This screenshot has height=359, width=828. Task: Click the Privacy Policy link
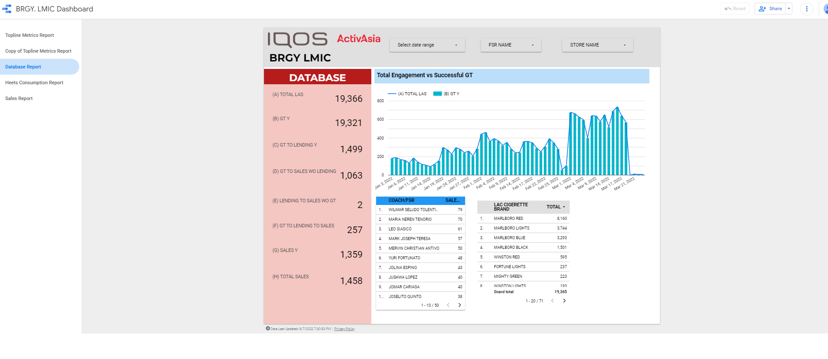344,329
